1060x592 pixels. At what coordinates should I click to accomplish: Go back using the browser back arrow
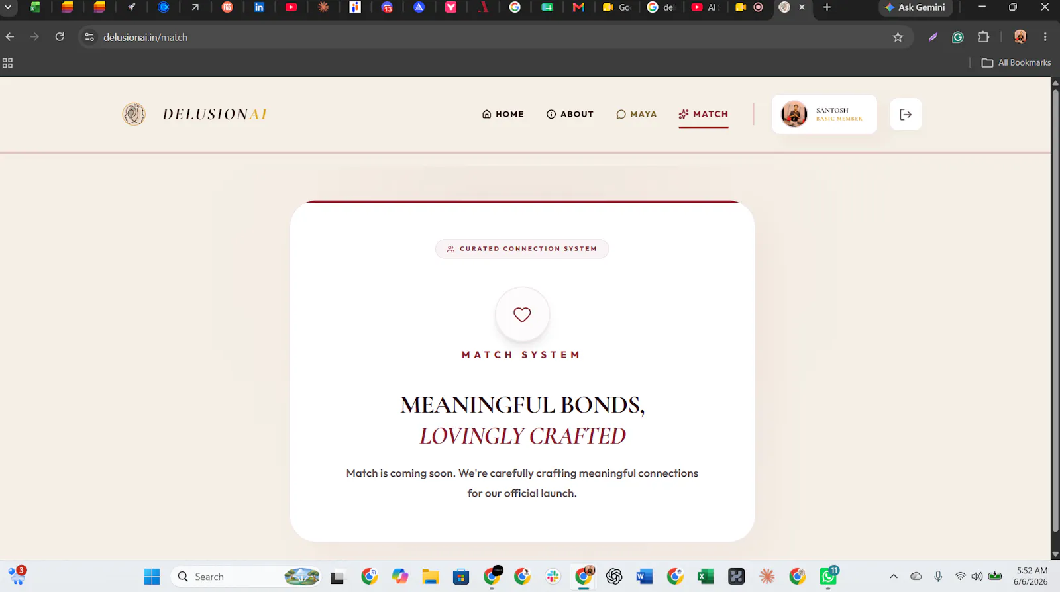pos(10,37)
